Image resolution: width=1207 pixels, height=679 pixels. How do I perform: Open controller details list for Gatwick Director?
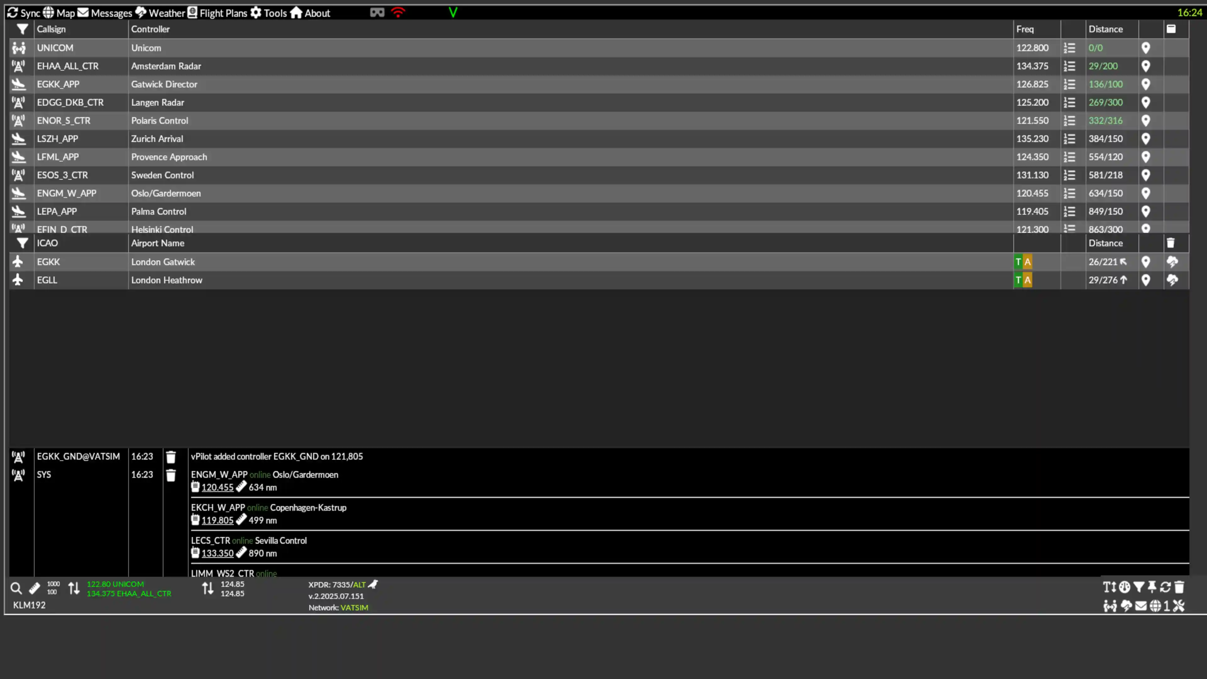[1069, 84]
